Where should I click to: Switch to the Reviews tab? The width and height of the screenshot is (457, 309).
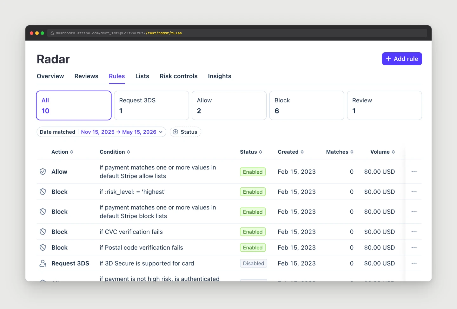[86, 76]
